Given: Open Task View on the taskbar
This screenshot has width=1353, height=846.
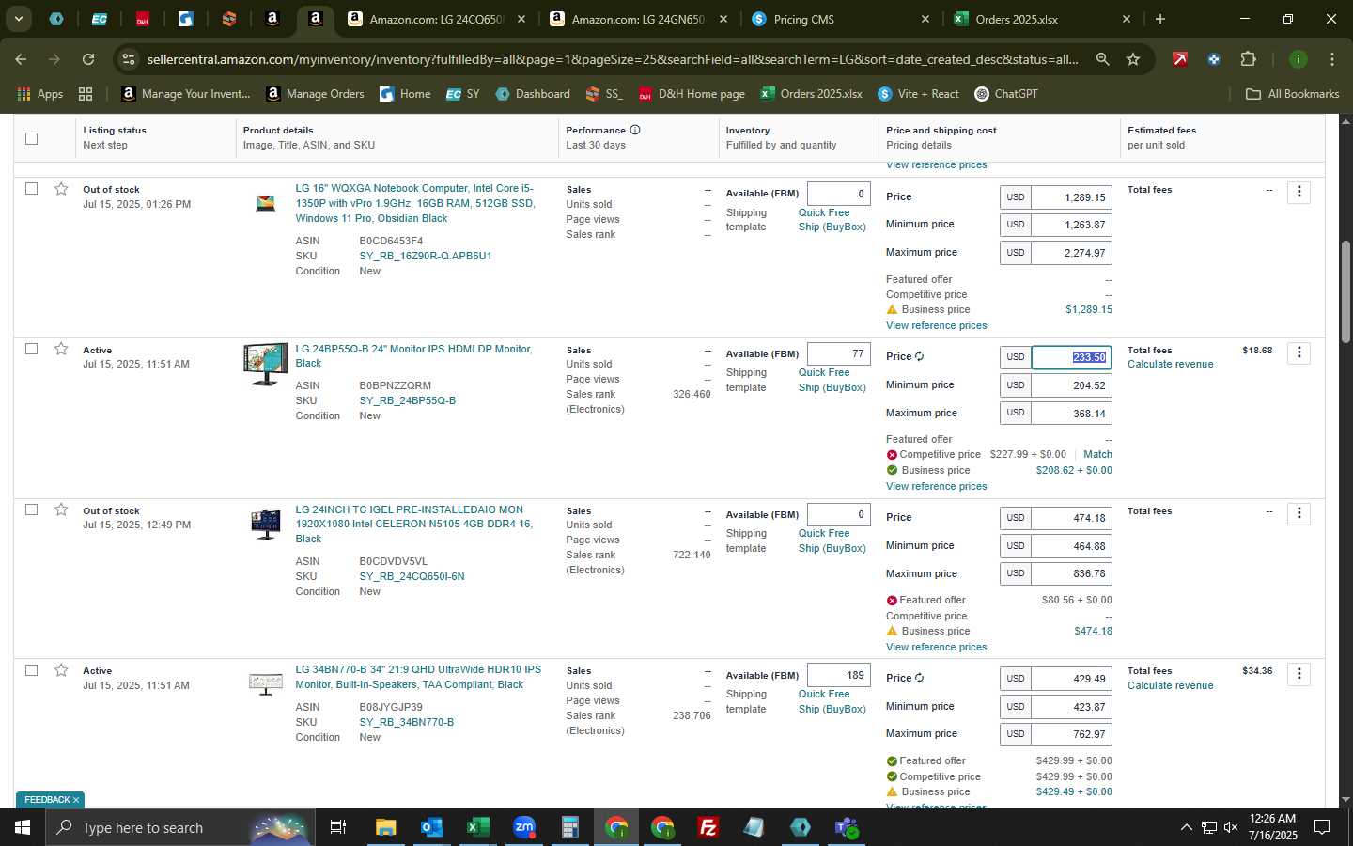Looking at the screenshot, I should coord(337,827).
